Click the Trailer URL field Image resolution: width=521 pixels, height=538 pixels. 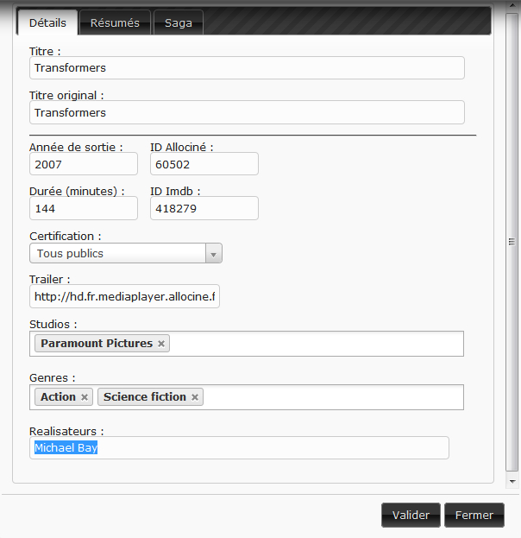pos(124,297)
